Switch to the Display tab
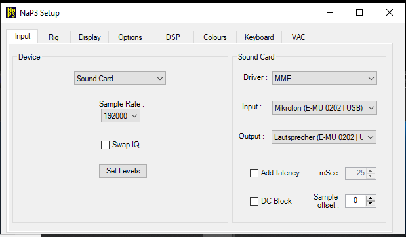 tap(90, 37)
